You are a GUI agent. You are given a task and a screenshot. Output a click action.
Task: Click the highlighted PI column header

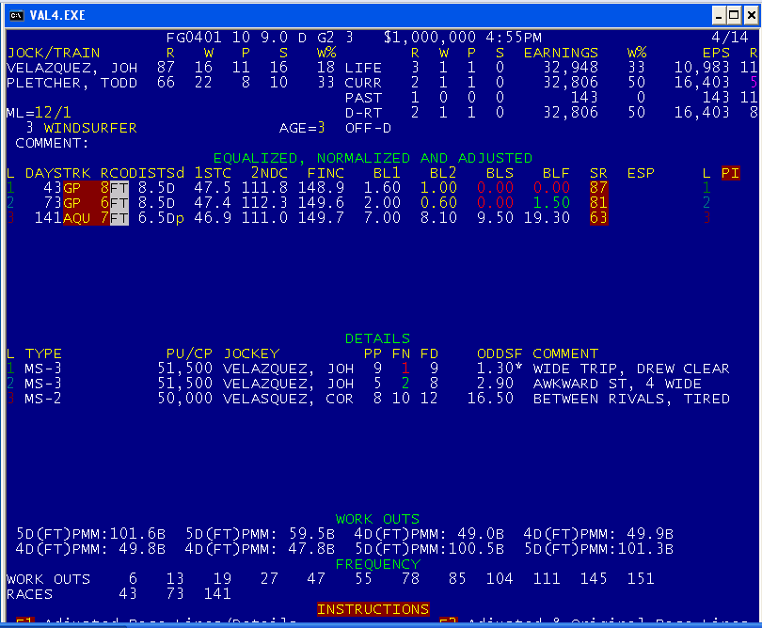[730, 173]
